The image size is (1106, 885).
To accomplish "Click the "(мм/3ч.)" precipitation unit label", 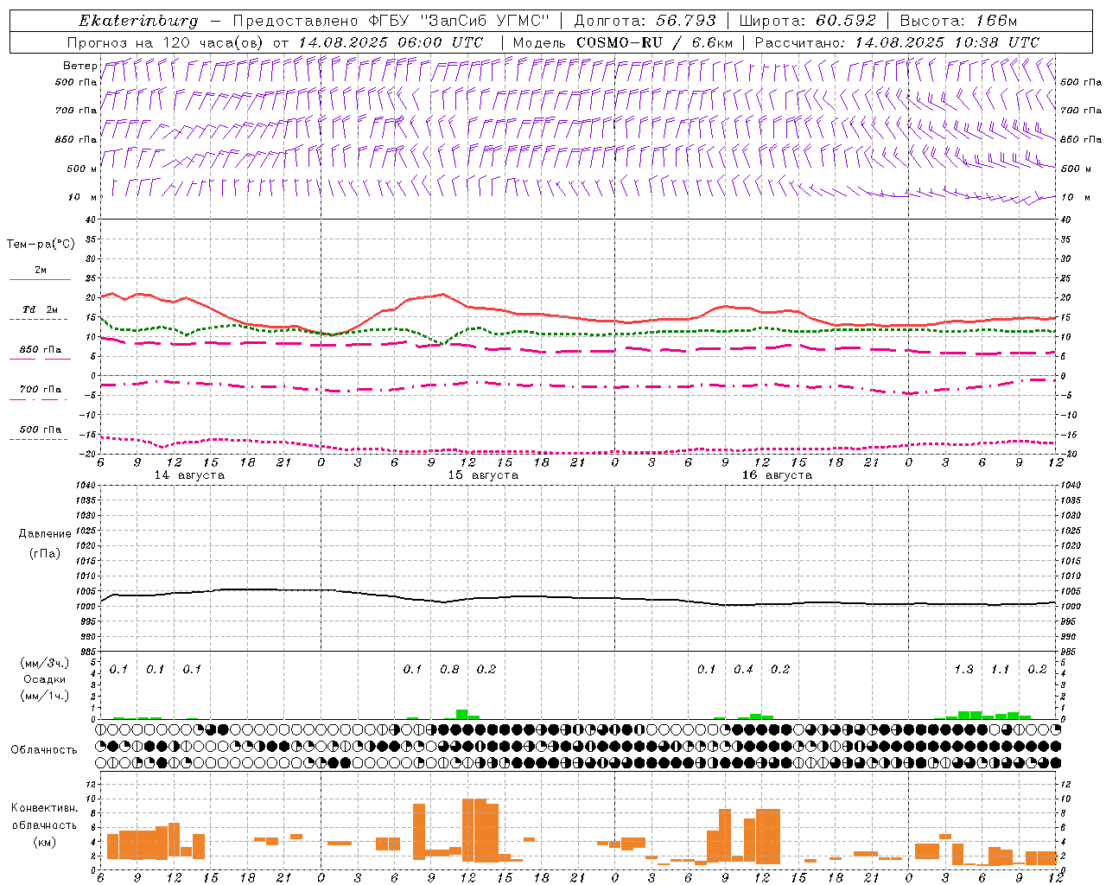I will click(x=44, y=664).
